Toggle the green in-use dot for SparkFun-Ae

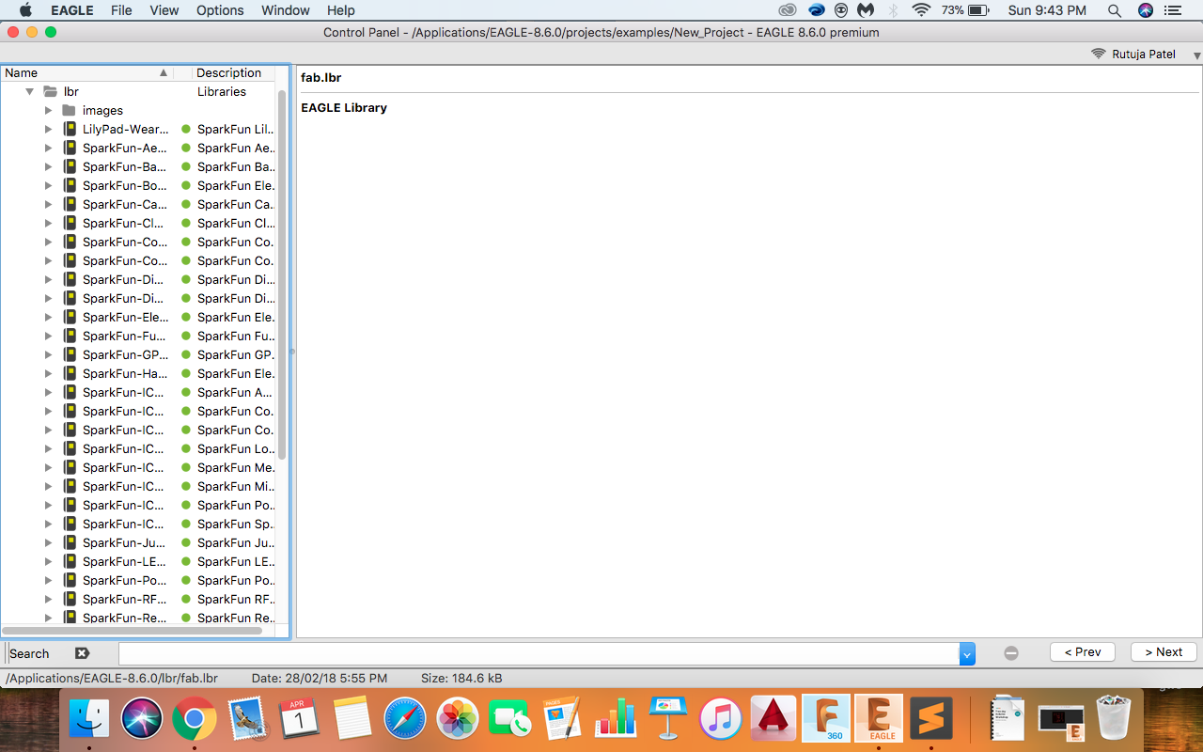coord(186,148)
